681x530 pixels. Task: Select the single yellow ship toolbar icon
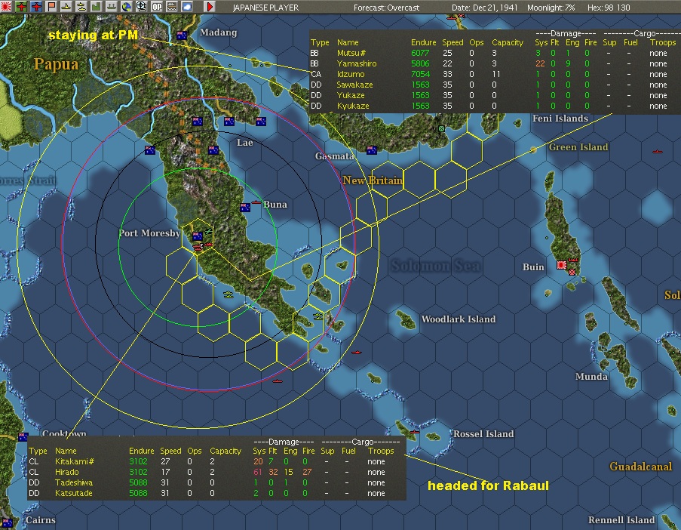click(x=66, y=7)
